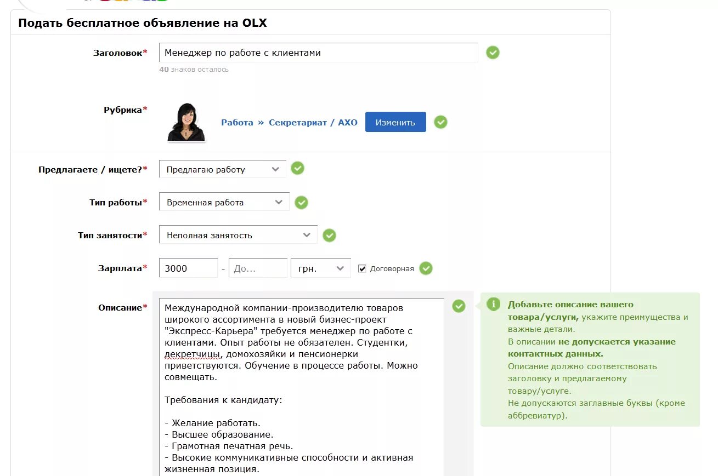Click the До... maximum salary field
718x476 pixels.
258,268
